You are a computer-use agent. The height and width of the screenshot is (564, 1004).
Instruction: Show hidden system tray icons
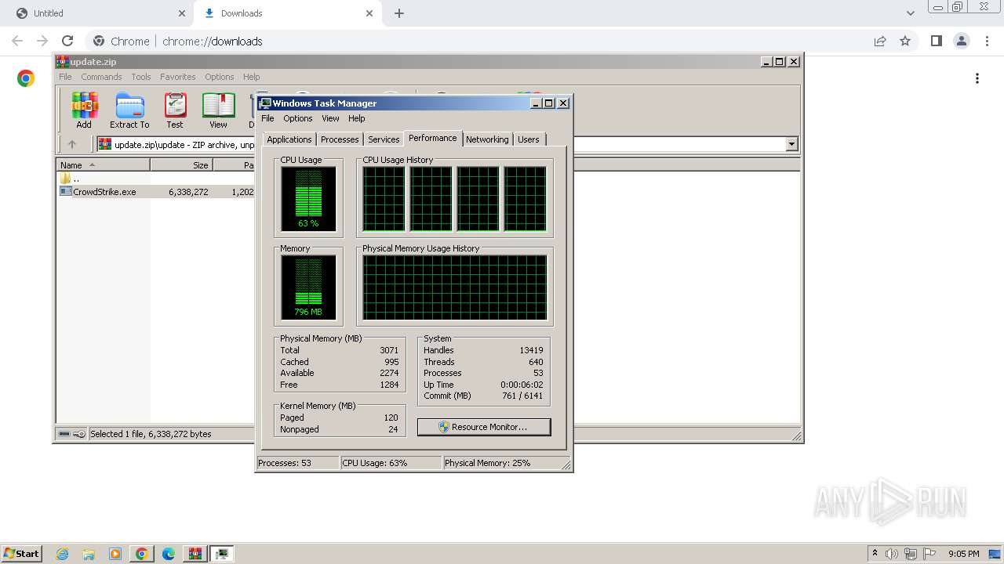click(875, 554)
